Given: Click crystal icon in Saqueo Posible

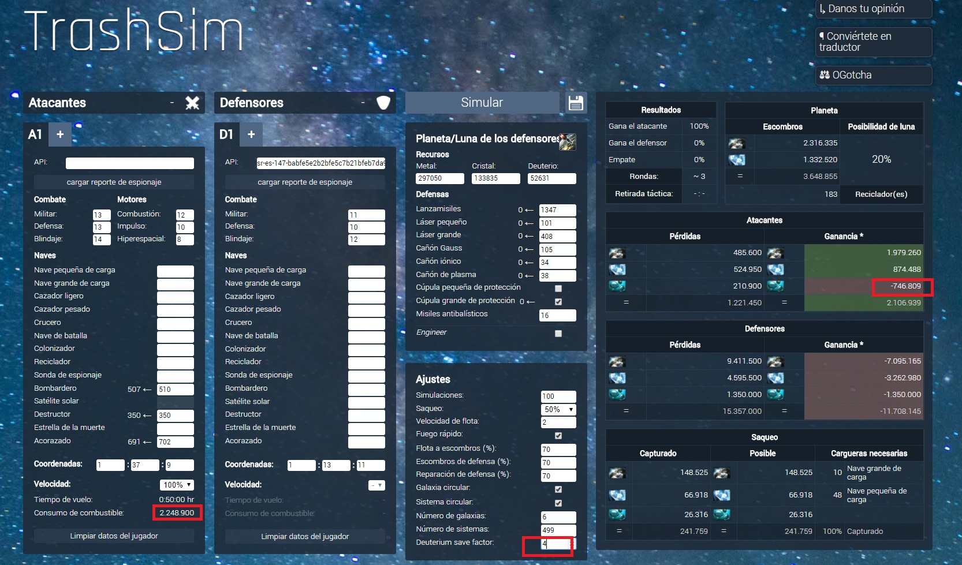Looking at the screenshot, I should [722, 495].
